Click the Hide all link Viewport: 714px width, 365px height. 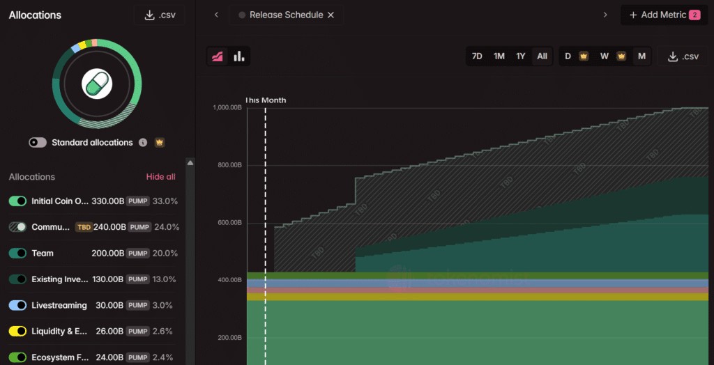161,177
